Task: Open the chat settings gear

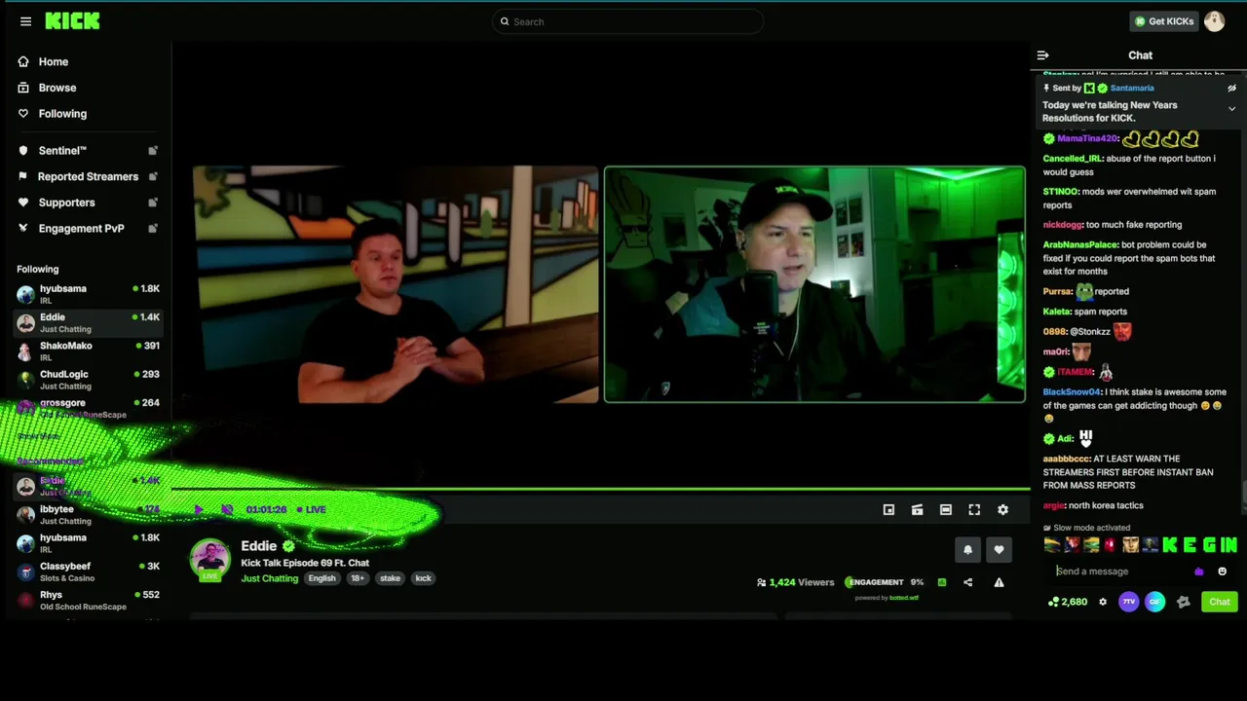Action: (1103, 602)
